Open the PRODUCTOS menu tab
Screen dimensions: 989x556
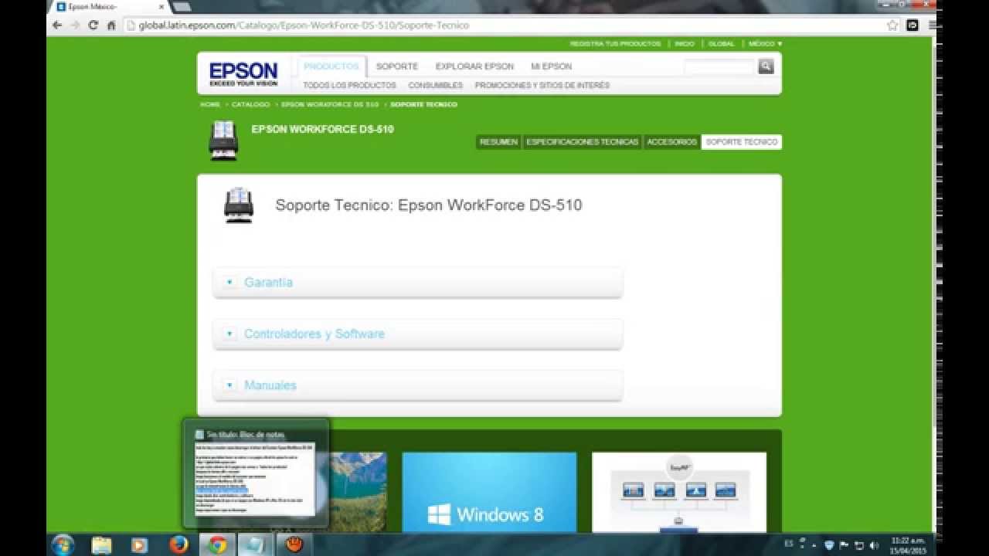[x=331, y=66]
